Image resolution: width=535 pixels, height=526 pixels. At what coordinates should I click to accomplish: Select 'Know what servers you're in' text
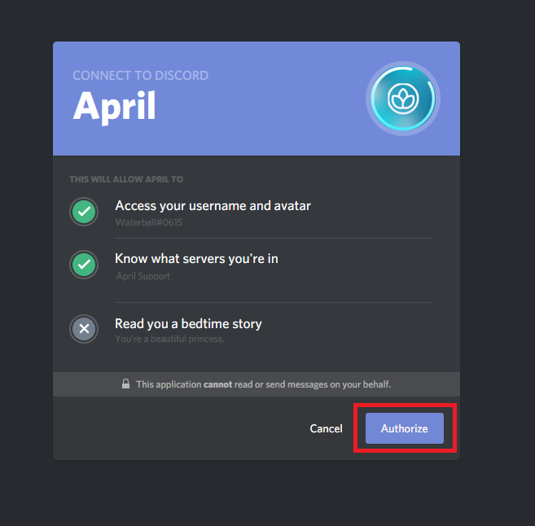(196, 259)
